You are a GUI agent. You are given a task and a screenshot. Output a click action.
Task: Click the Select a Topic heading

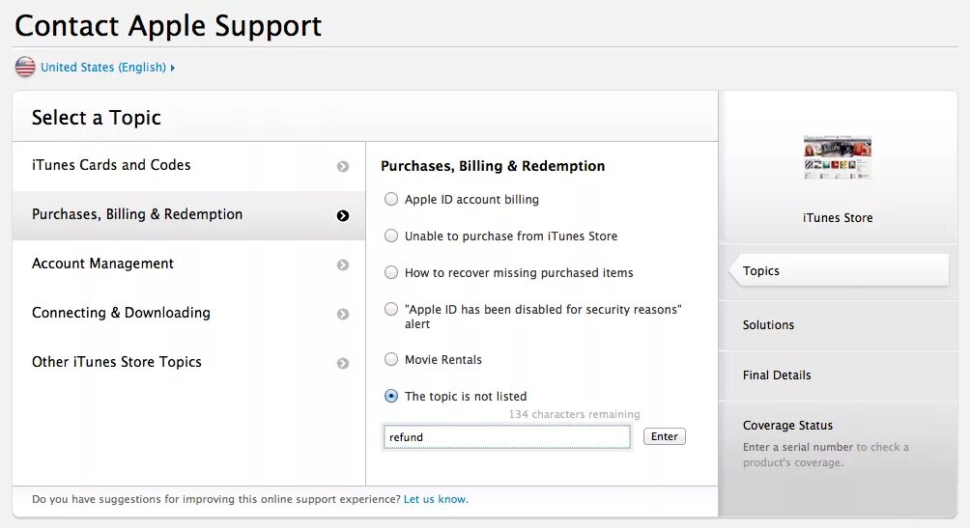96,118
